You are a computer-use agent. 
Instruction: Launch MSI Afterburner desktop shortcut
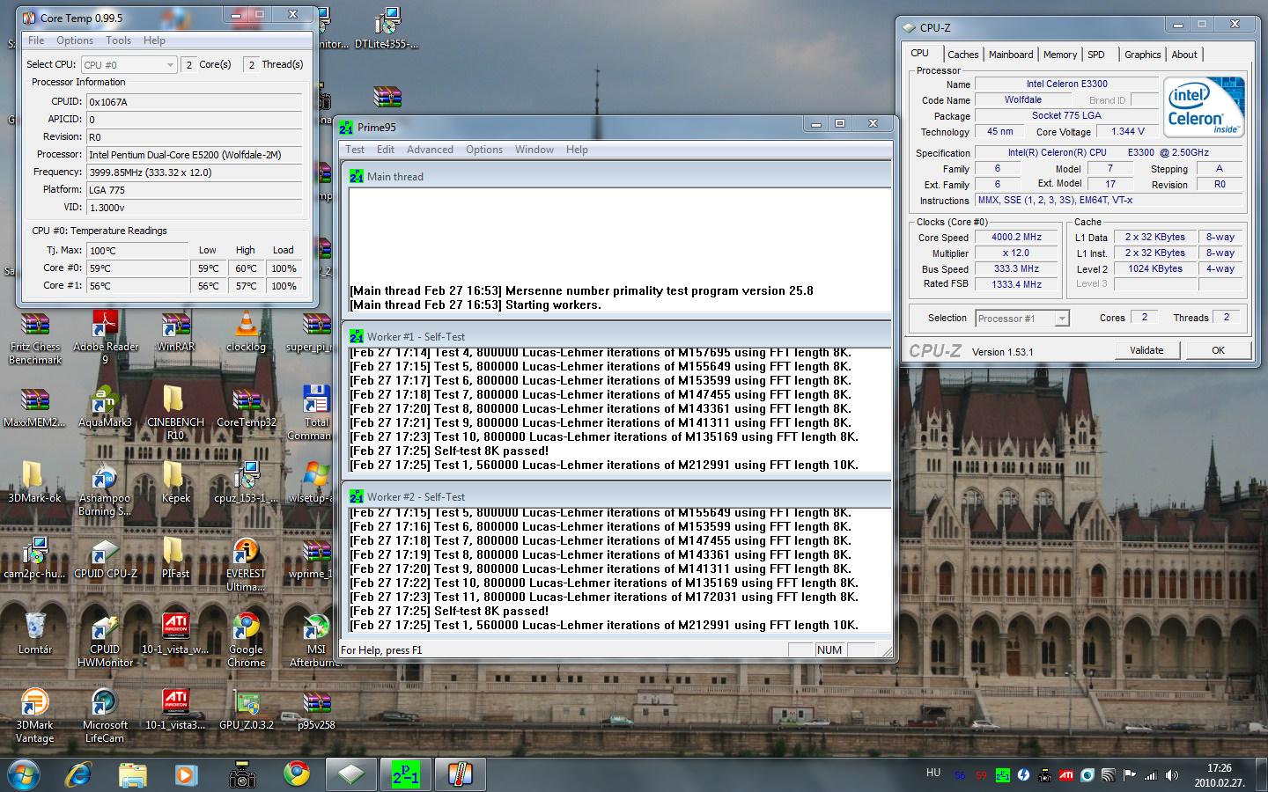[x=313, y=641]
